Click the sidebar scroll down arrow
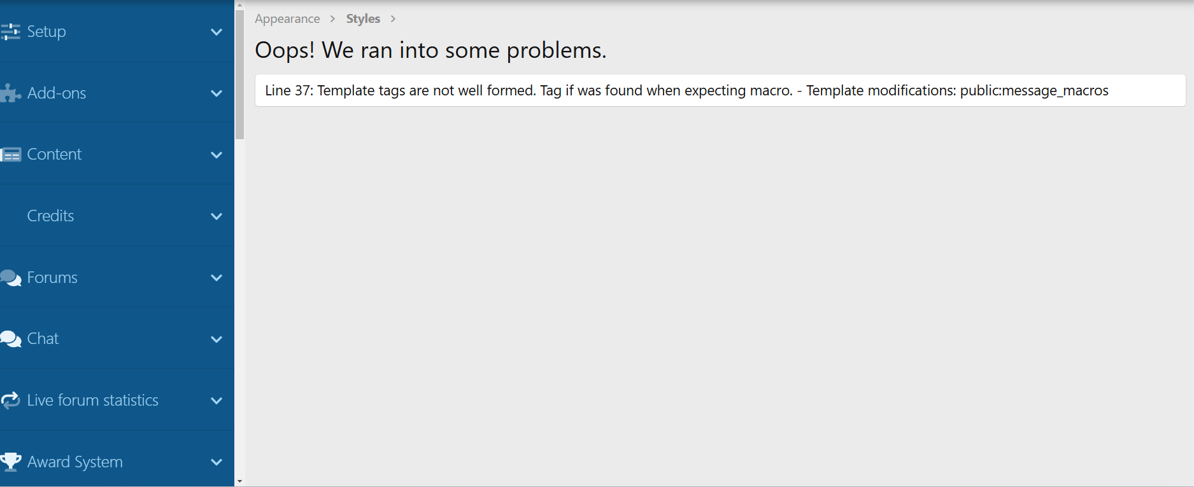 [239, 481]
